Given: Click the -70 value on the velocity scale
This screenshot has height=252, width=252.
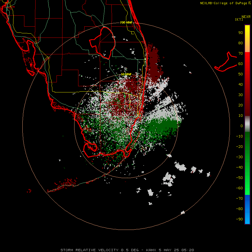Looking at the screenshot, I should pos(239,199).
